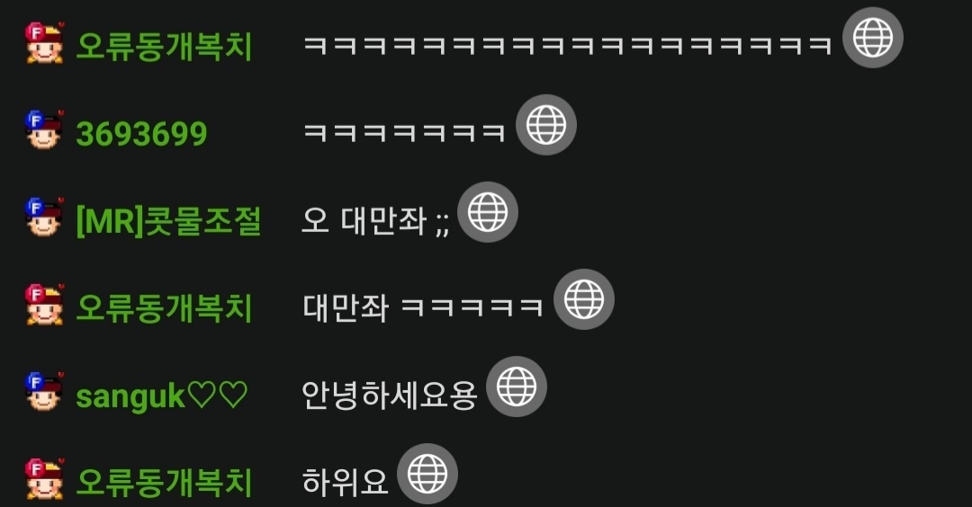
Task: Click the message text '오 대만좌 ;;'
Action: pyautogui.click(x=375, y=221)
